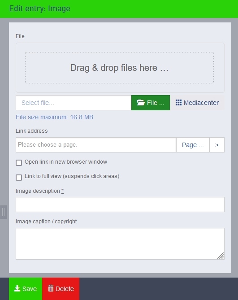Click the required asterisk beside Image description
Image resolution: width=238 pixels, height=300 pixels.
pyautogui.click(x=62, y=191)
